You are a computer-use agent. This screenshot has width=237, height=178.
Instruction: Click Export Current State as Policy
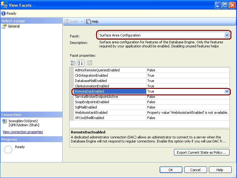coord(202,152)
